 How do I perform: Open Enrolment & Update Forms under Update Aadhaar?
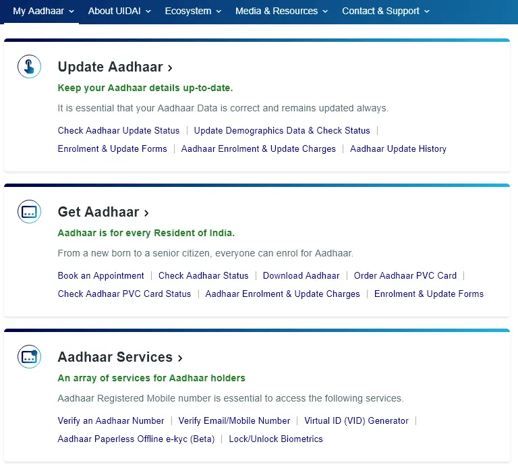click(x=113, y=148)
